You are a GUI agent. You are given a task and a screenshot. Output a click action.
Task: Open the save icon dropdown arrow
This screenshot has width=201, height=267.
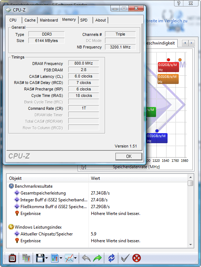pos(47,258)
